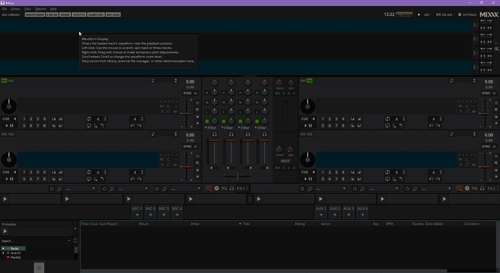Open the third effect selector in FX1 unit
The height and width of the screenshot is (273, 500).
pyautogui.click(x=185, y=189)
